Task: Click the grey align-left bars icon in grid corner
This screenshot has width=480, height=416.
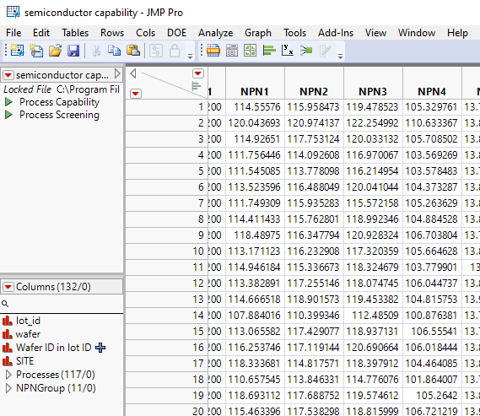Action: coord(197,86)
